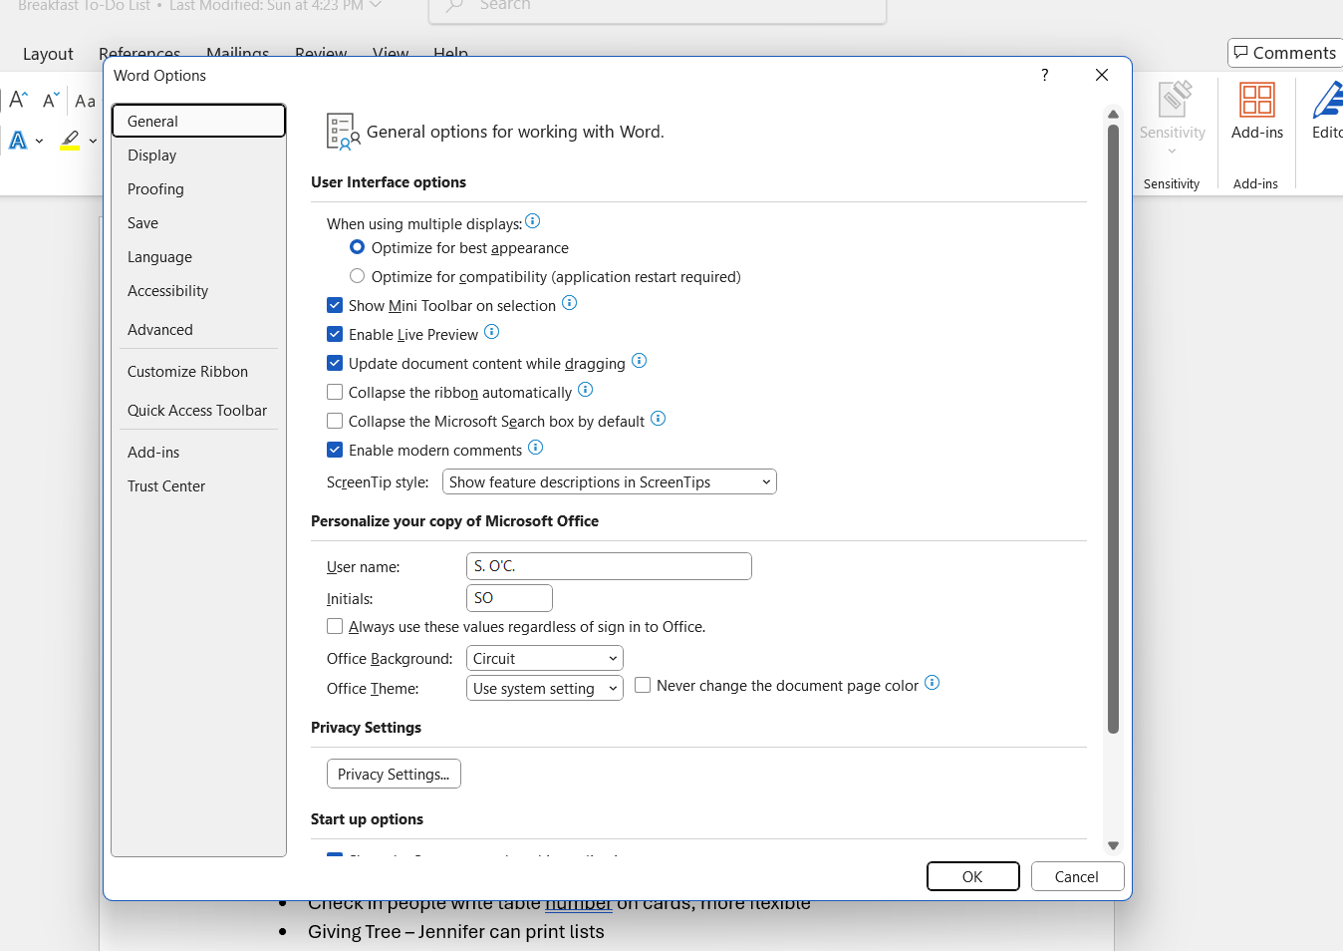
Task: Edit the User name field
Action: point(609,566)
